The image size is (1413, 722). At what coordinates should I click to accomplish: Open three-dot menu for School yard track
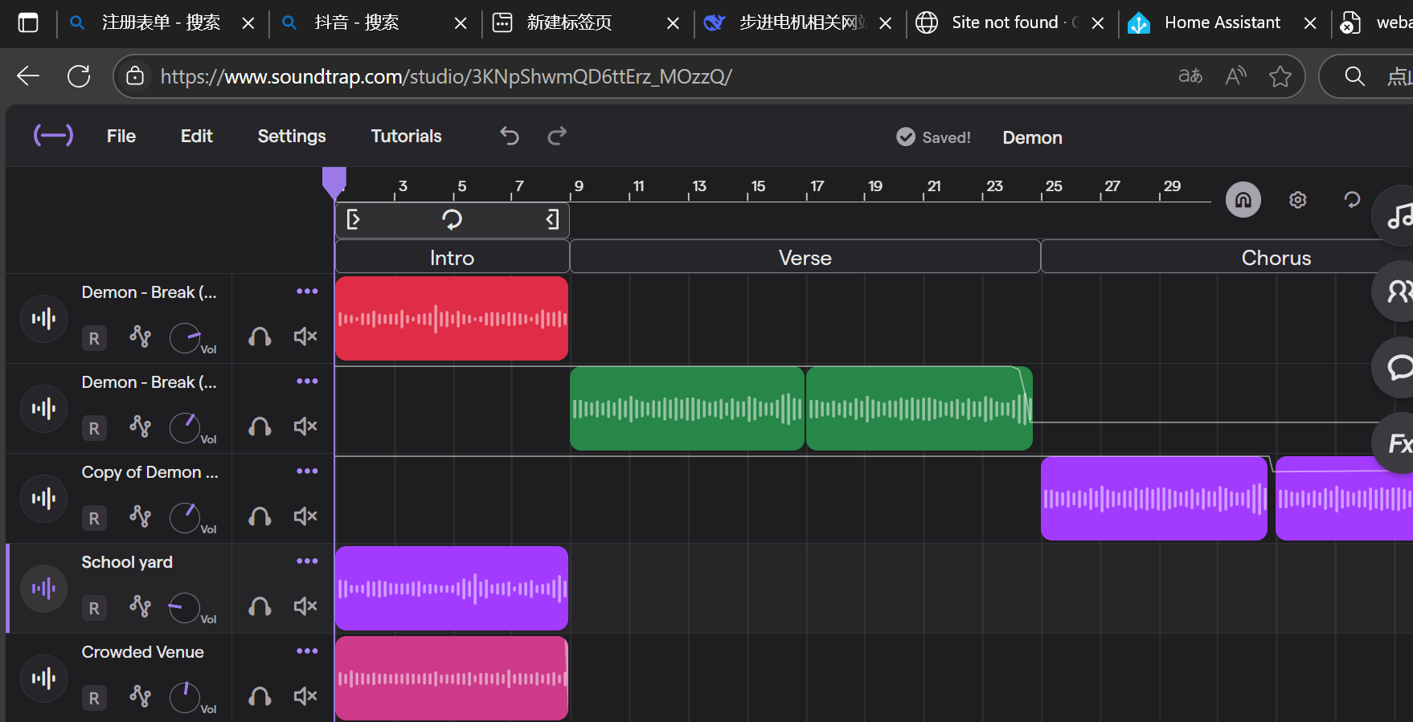[307, 561]
